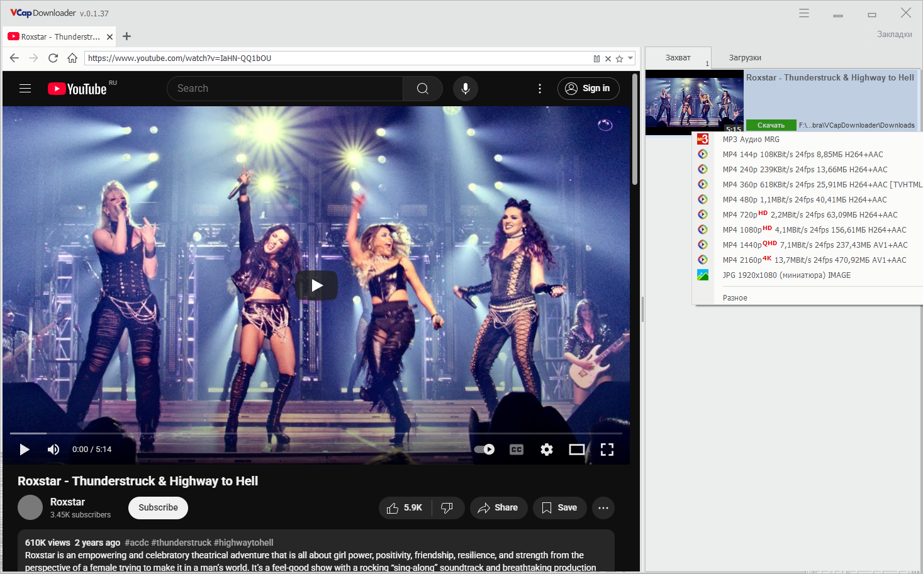Click the video progress bar
Viewport: 923px width, 574px height.
pos(316,433)
